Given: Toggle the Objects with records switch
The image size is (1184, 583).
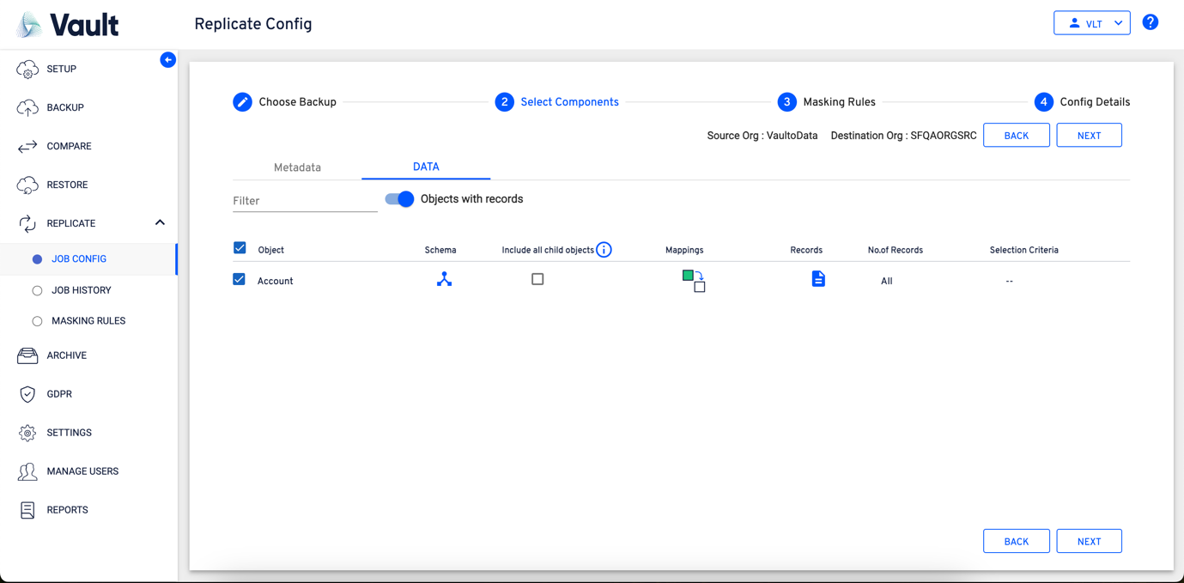Looking at the screenshot, I should (x=399, y=199).
